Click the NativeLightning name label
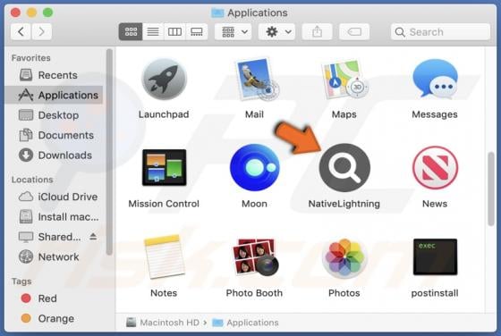Image resolution: width=501 pixels, height=336 pixels. (344, 204)
